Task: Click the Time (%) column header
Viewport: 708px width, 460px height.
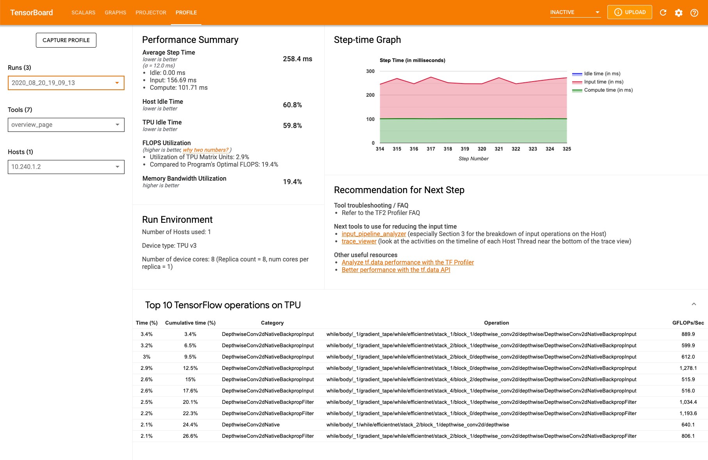Action: (147, 323)
